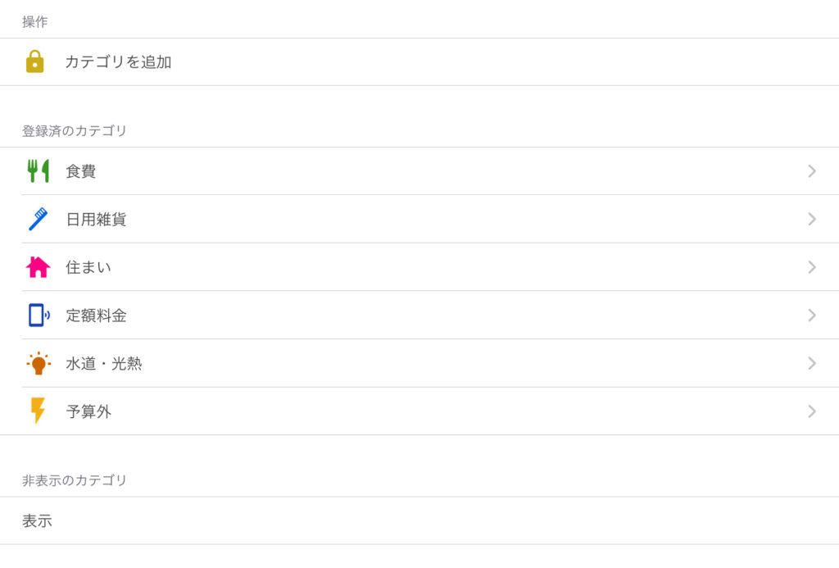Open the 水道・光熱 category label
839x568 pixels.
click(x=104, y=363)
